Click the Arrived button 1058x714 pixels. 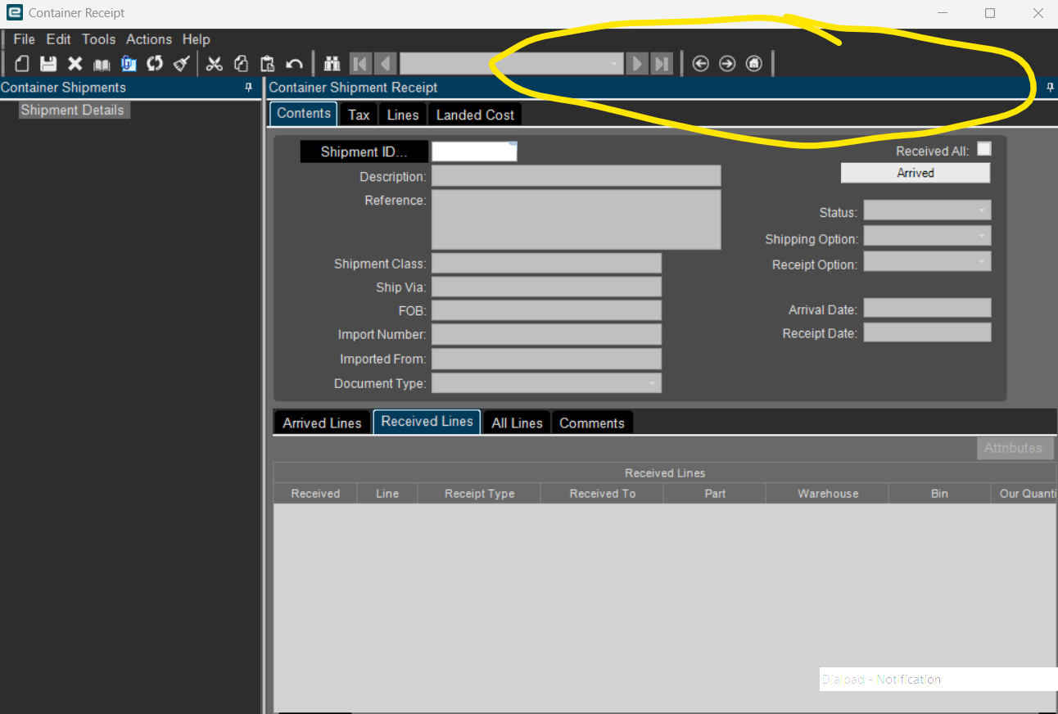coord(916,173)
